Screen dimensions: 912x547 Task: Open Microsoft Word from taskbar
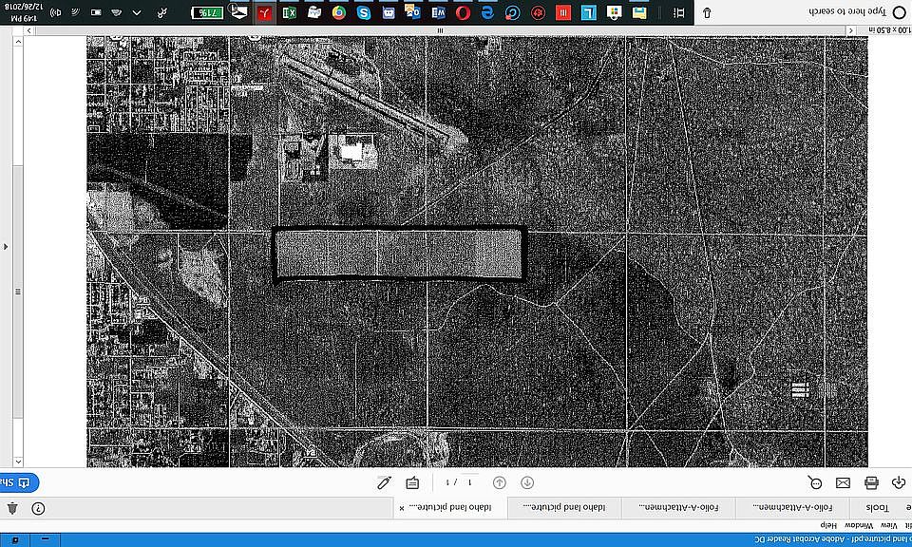point(438,12)
